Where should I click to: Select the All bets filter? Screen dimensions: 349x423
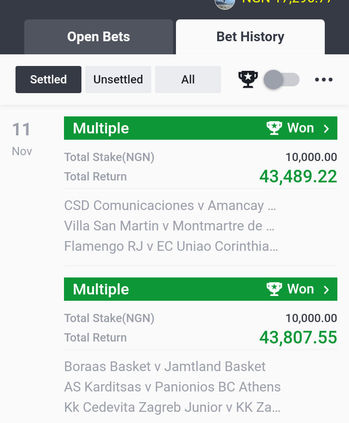(x=188, y=80)
